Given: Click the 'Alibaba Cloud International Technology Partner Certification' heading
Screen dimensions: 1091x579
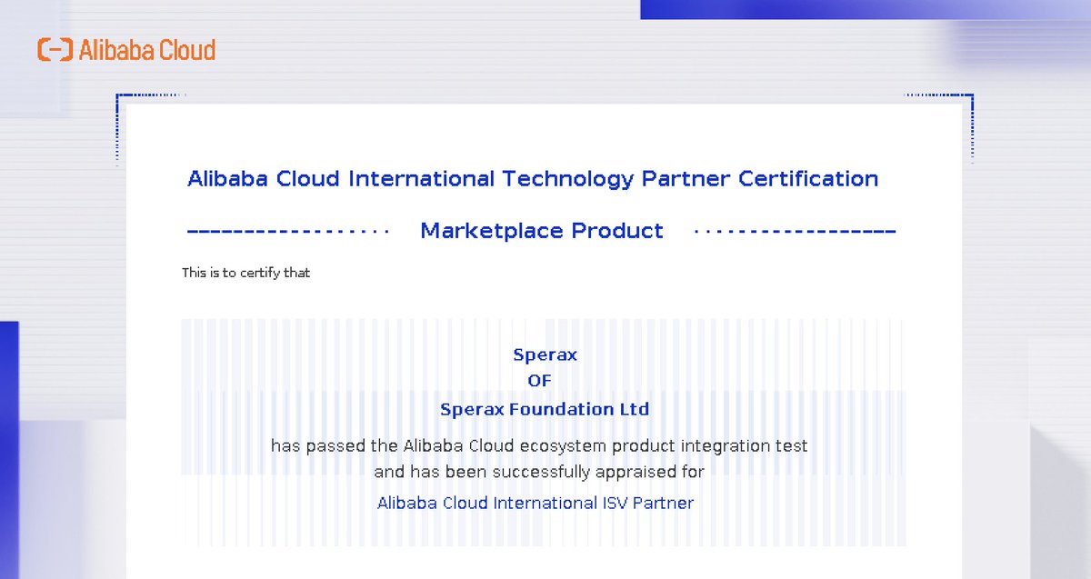Looking at the screenshot, I should click(533, 178).
